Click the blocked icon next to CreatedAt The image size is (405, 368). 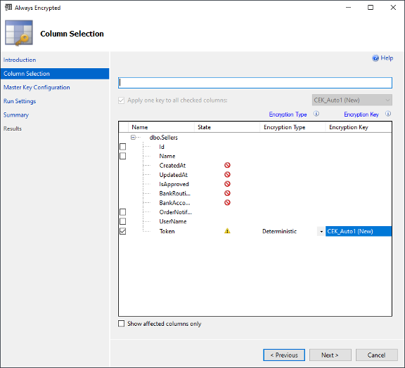227,165
